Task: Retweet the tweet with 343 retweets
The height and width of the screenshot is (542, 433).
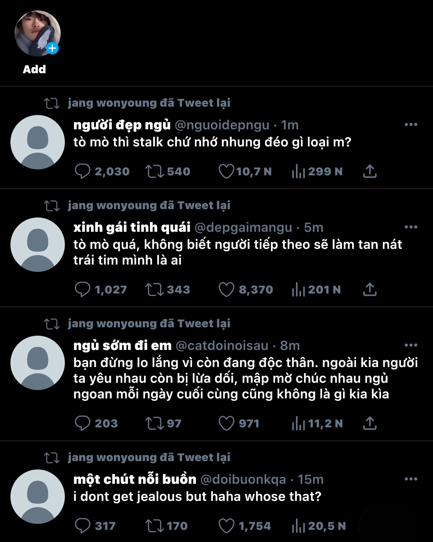Action: 154,290
